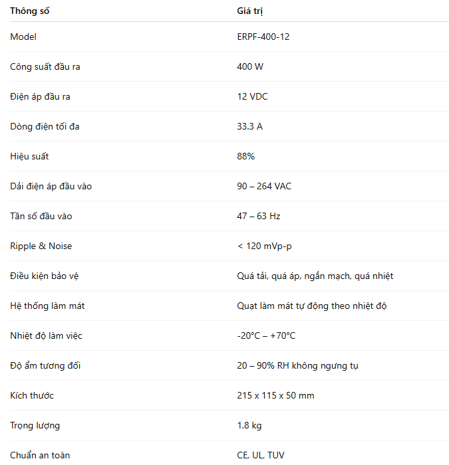
Task: Click the "Độ ẩm tương đối" label
Action: (x=45, y=365)
